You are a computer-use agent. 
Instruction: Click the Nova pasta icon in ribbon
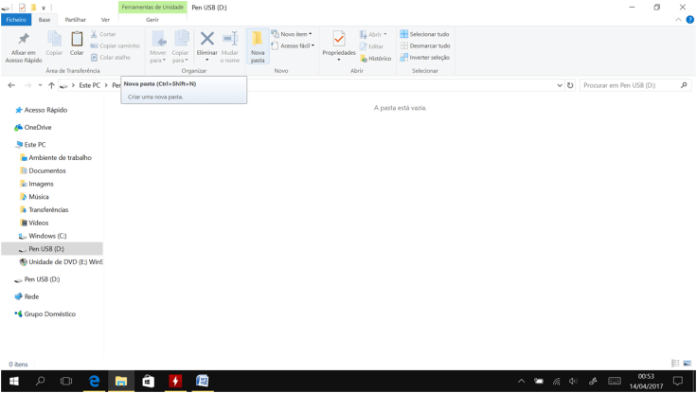(258, 40)
